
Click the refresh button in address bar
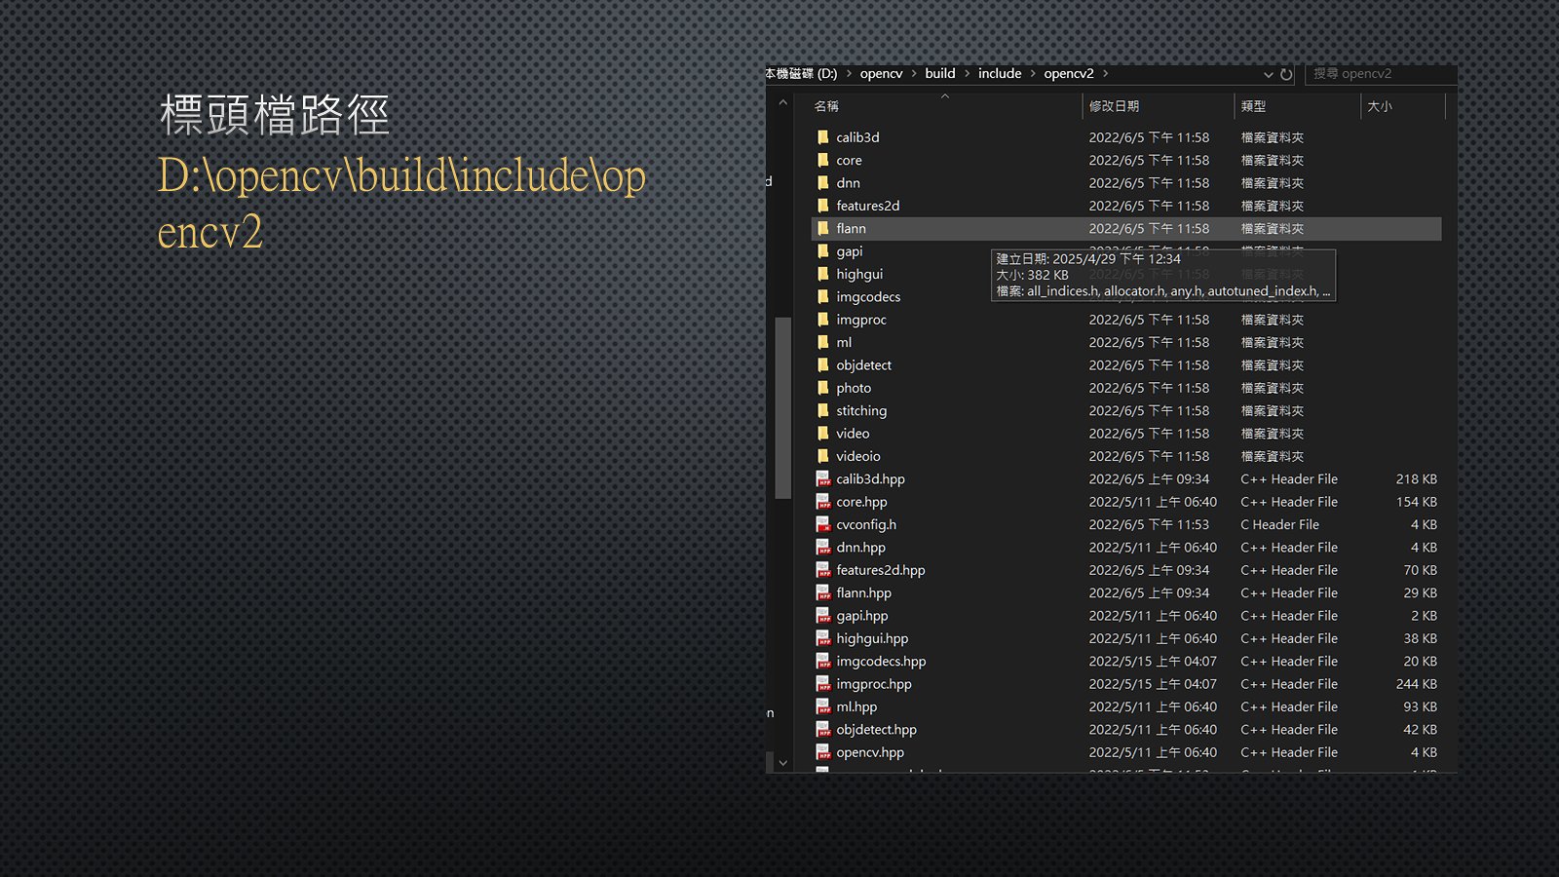[1286, 74]
